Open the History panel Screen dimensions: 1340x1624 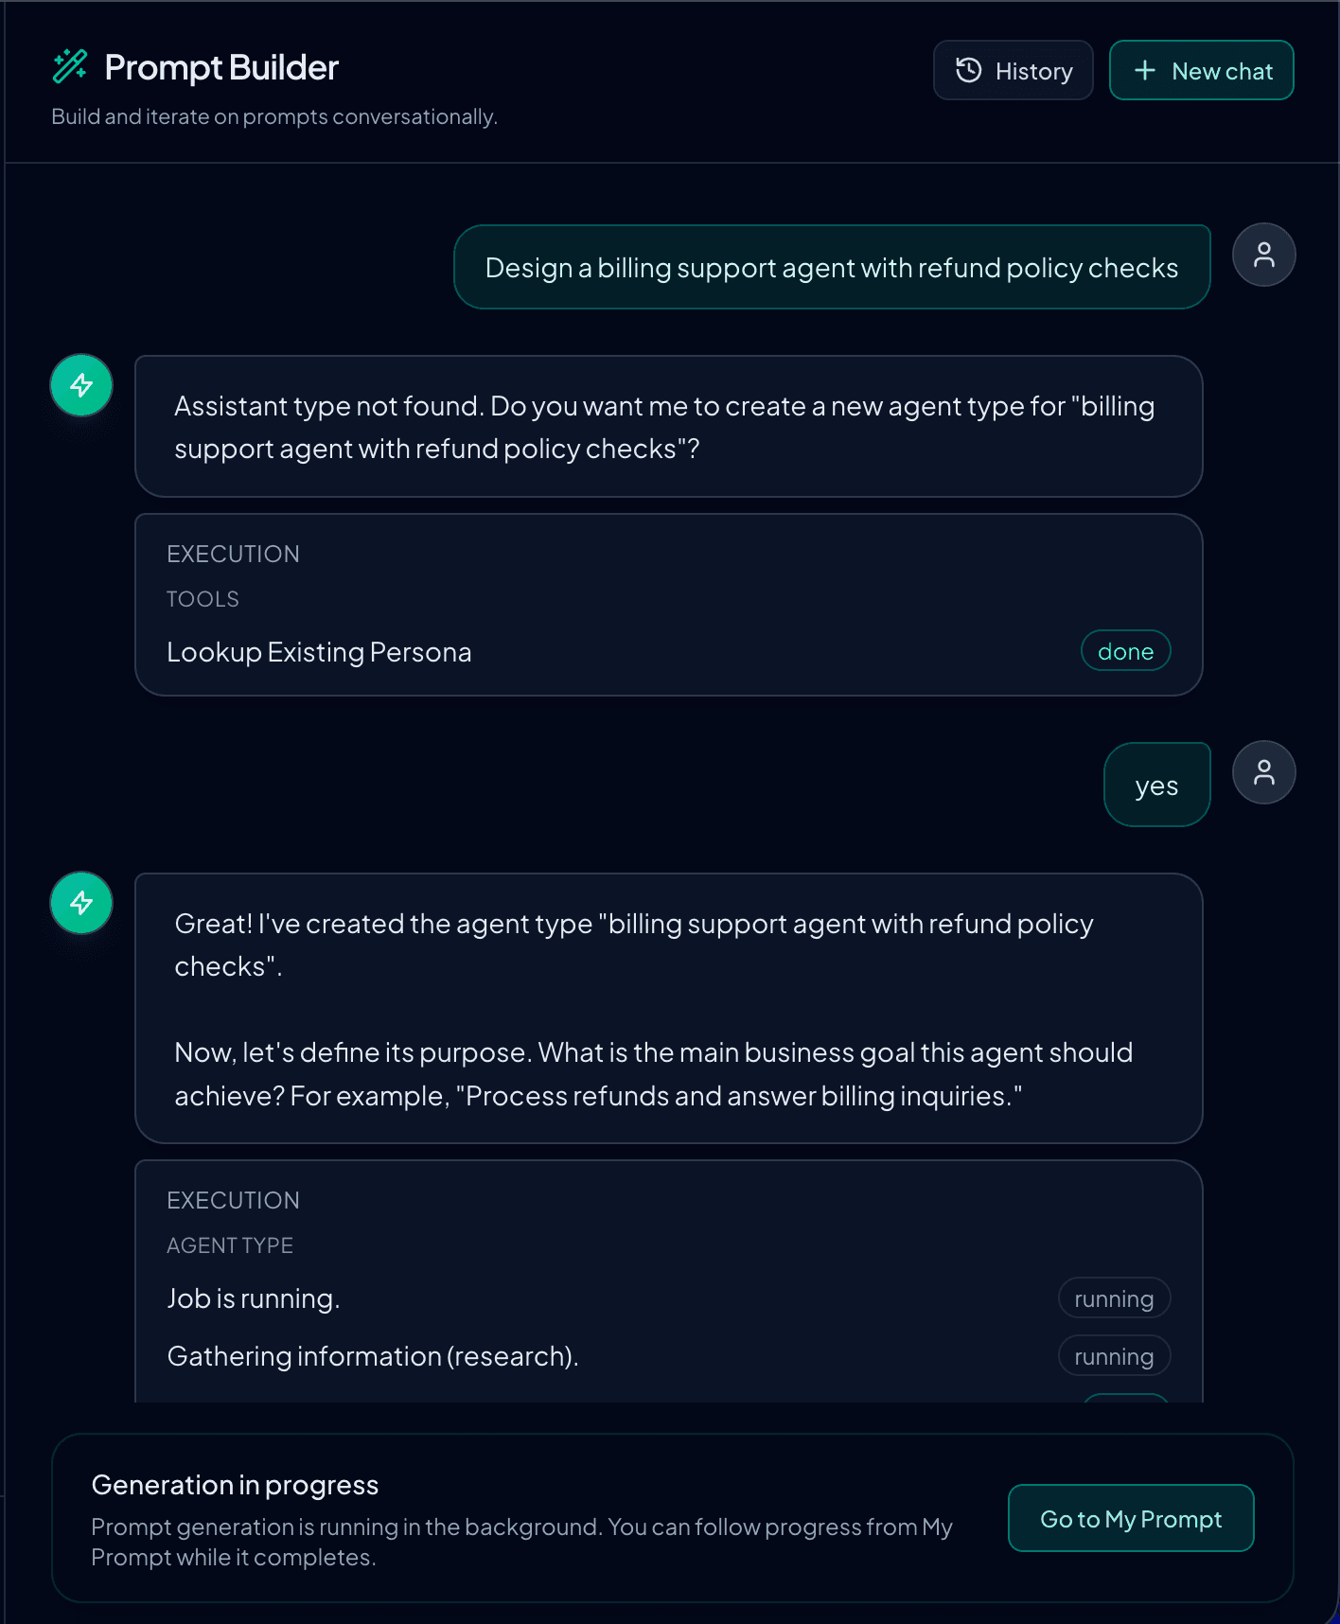(x=1013, y=70)
